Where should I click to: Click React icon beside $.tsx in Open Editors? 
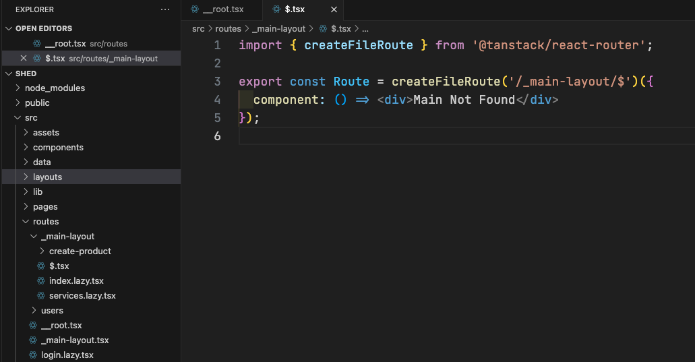pyautogui.click(x=37, y=58)
